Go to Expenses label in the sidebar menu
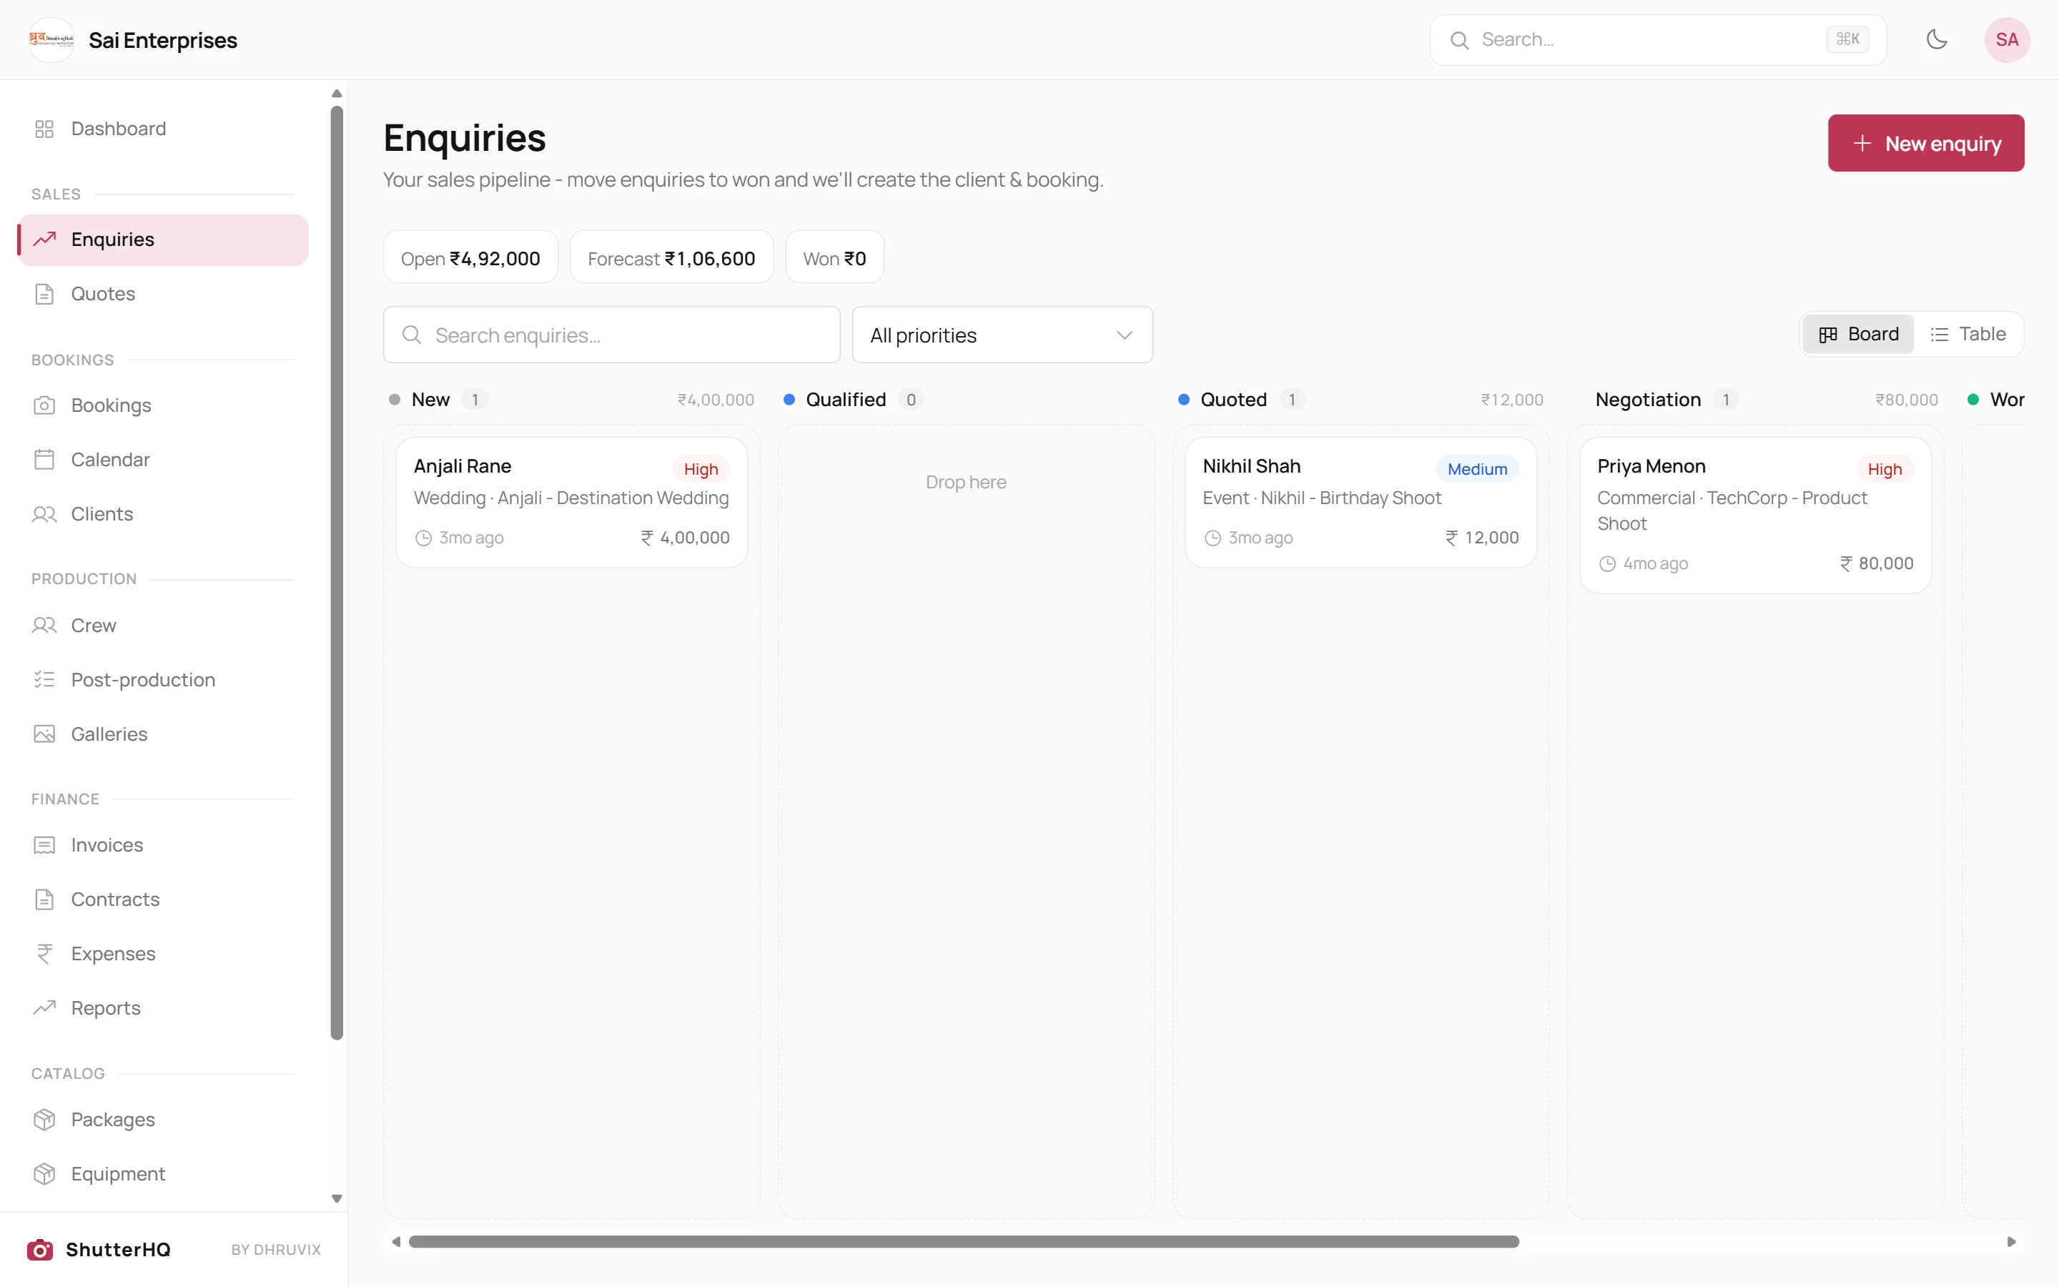This screenshot has height=1287, width=2059. (x=113, y=953)
